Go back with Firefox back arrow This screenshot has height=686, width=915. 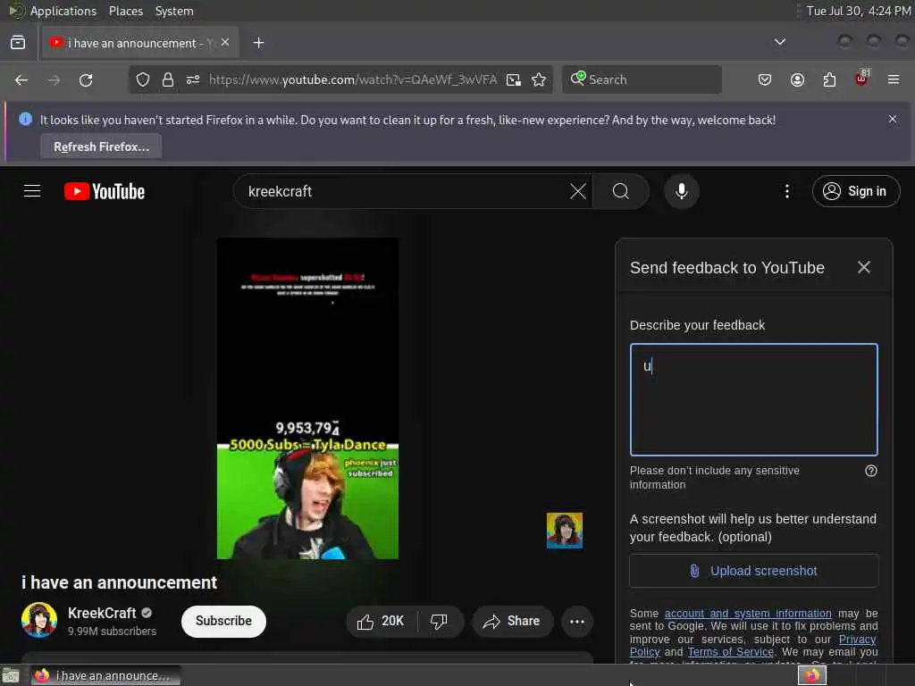click(x=21, y=79)
